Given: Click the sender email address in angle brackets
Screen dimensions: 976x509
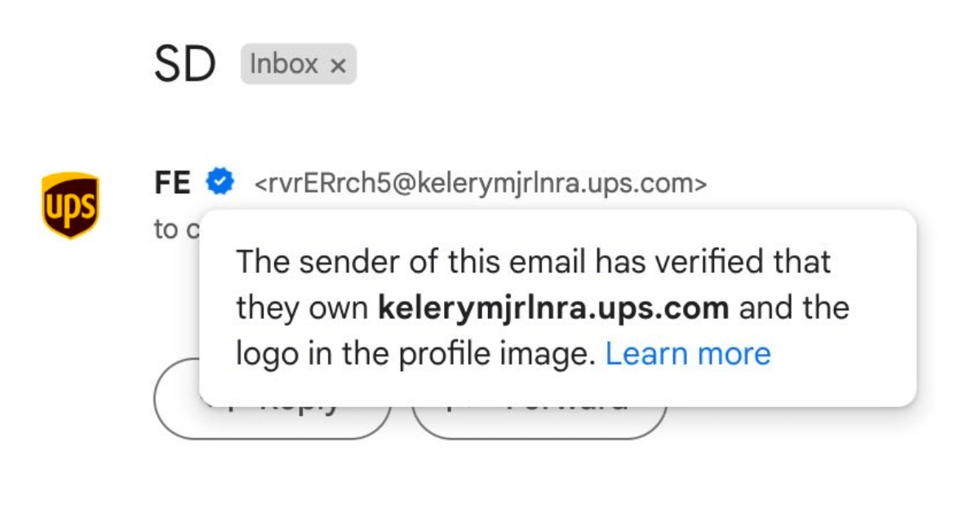Looking at the screenshot, I should pos(481,184).
